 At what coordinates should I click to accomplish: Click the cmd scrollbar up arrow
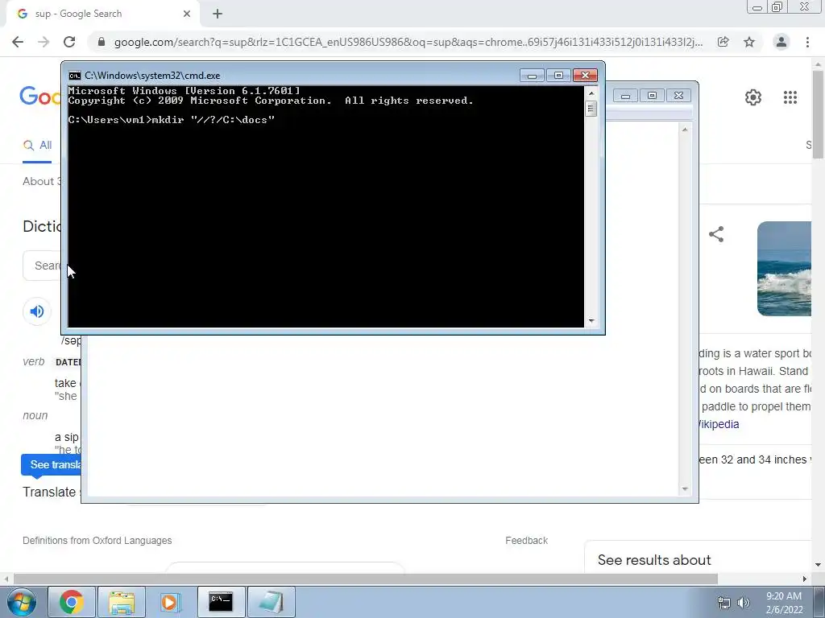(591, 93)
